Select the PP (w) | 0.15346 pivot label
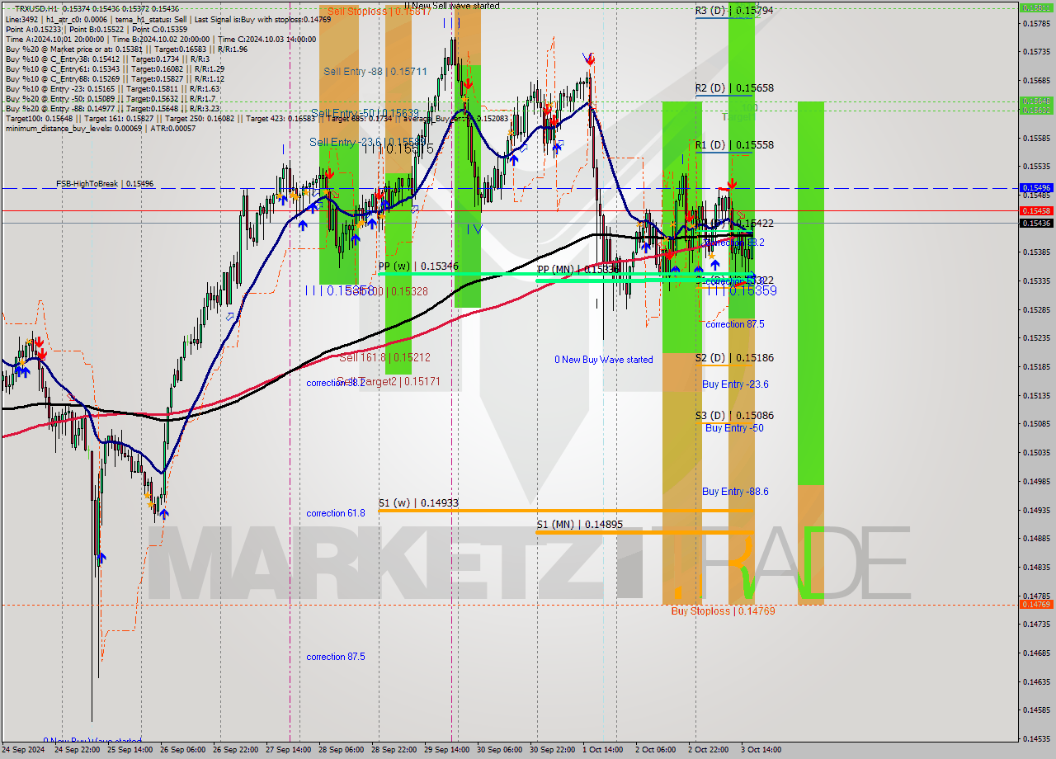Screen dimensions: 1056x759 click(x=418, y=266)
